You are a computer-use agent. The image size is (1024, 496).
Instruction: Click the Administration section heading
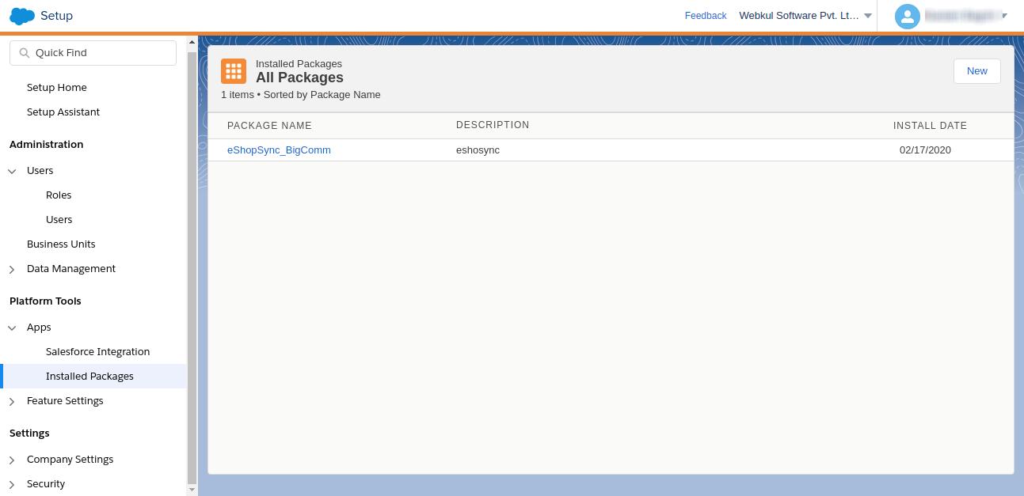click(x=46, y=145)
